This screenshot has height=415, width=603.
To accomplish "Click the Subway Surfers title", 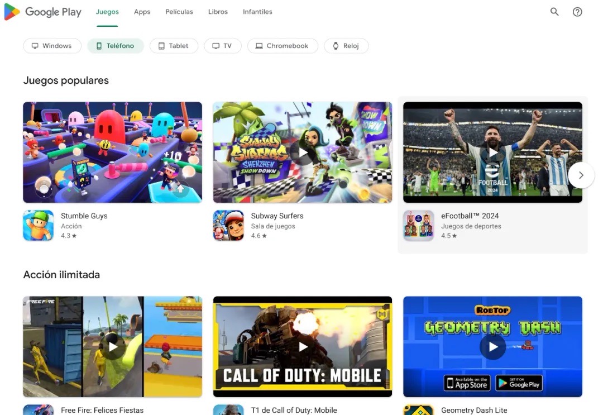I will click(x=277, y=216).
